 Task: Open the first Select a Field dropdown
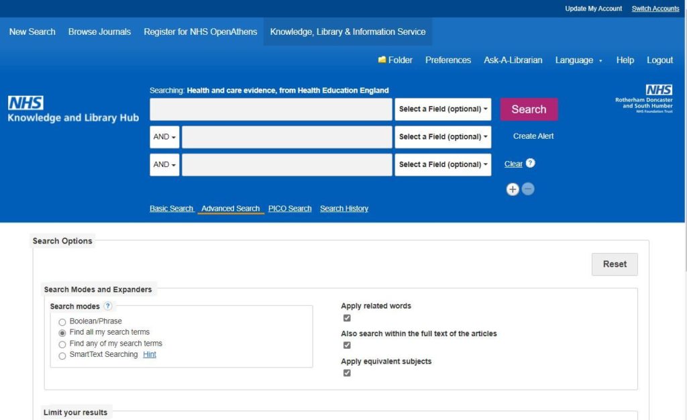click(x=443, y=109)
